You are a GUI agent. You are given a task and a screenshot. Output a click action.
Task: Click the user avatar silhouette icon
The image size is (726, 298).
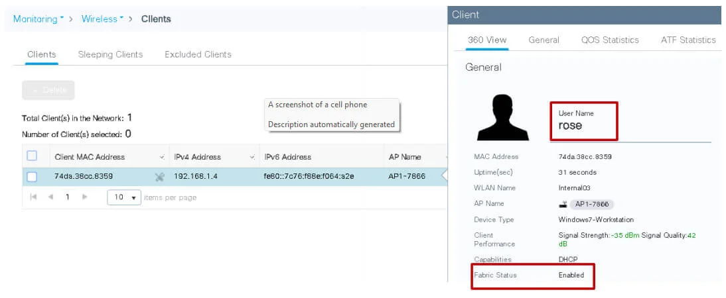click(x=503, y=117)
